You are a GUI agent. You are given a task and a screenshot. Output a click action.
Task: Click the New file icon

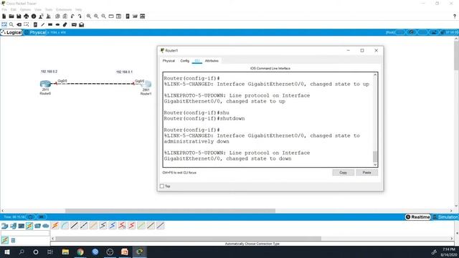tap(4, 16)
